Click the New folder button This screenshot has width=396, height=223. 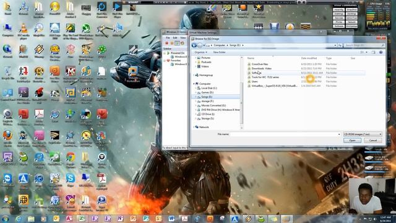219,52
